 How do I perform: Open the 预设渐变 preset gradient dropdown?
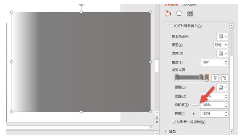[x=222, y=36]
